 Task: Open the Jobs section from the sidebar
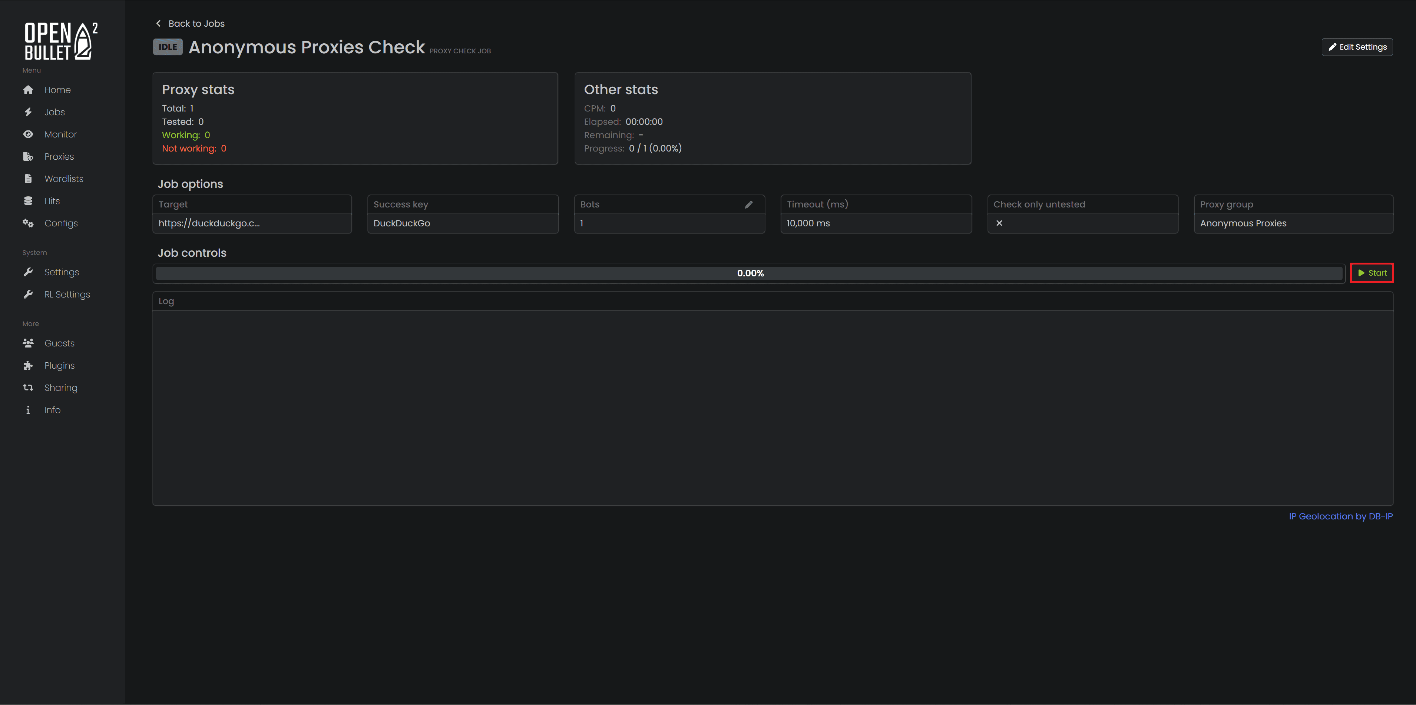point(54,112)
